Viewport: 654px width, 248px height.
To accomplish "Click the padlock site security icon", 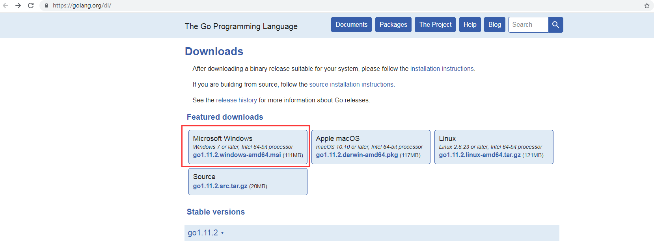I will pos(47,6).
